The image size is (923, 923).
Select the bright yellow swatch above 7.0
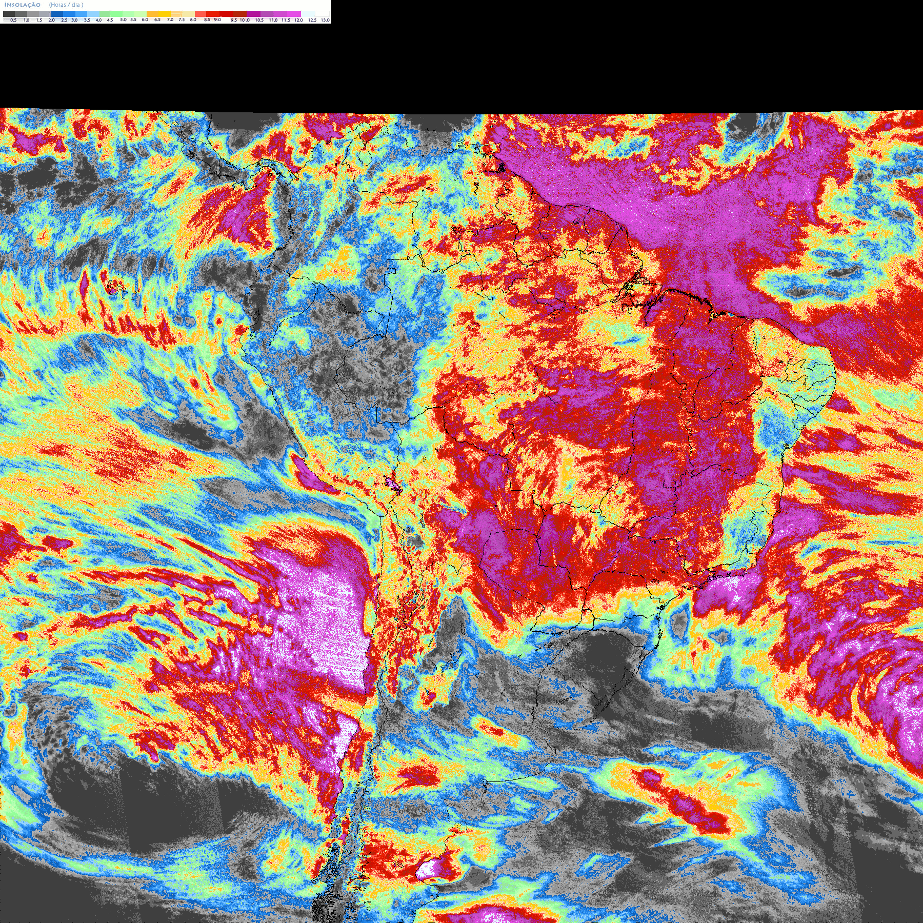coord(165,14)
